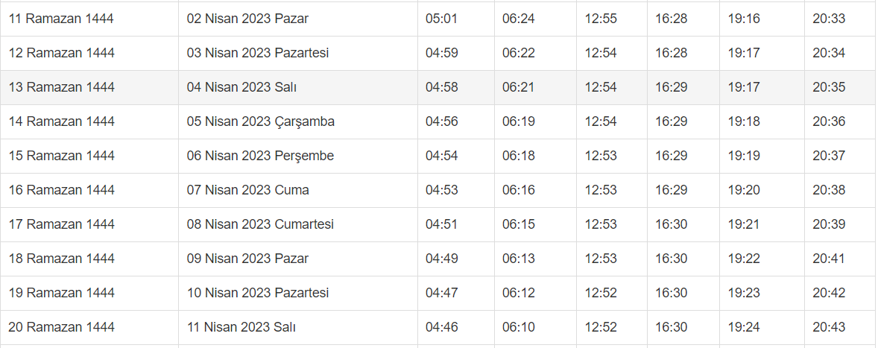Screen dimensions: 878x348
Task: Select the 06 Nisan 2023 Perşembe cell
Action: (x=260, y=156)
